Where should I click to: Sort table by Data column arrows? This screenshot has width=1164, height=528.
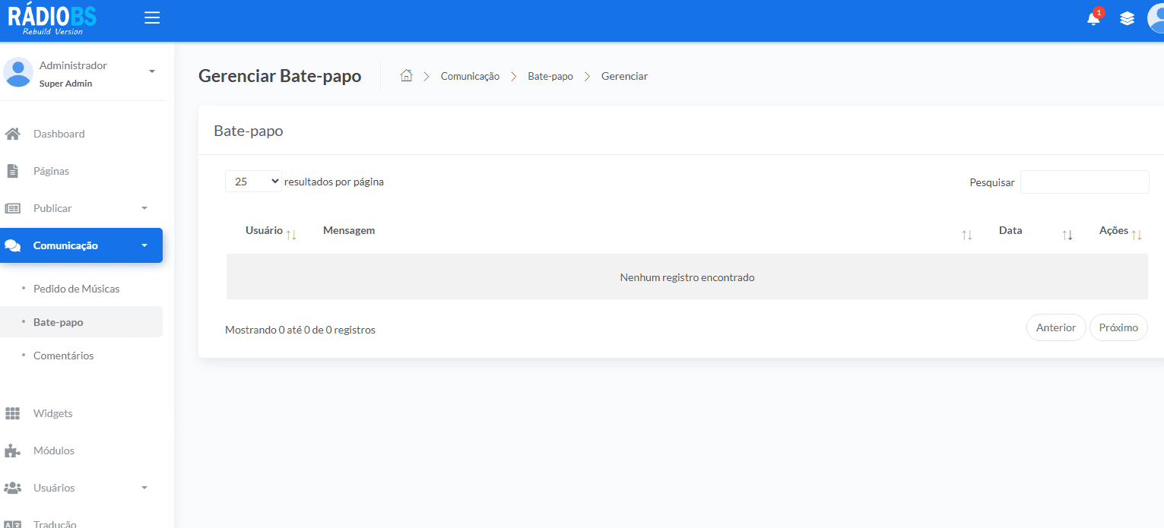1067,236
